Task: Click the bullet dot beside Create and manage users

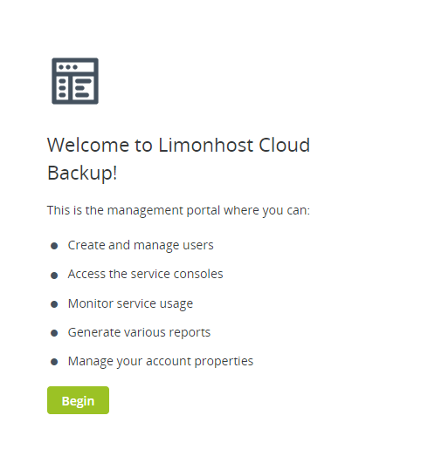Action: click(54, 246)
